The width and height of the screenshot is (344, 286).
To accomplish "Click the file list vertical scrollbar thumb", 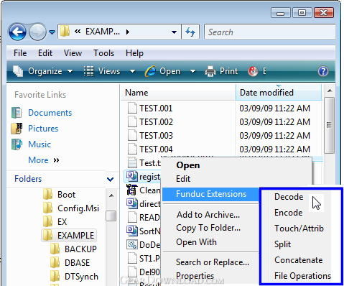I will pos(330,125).
